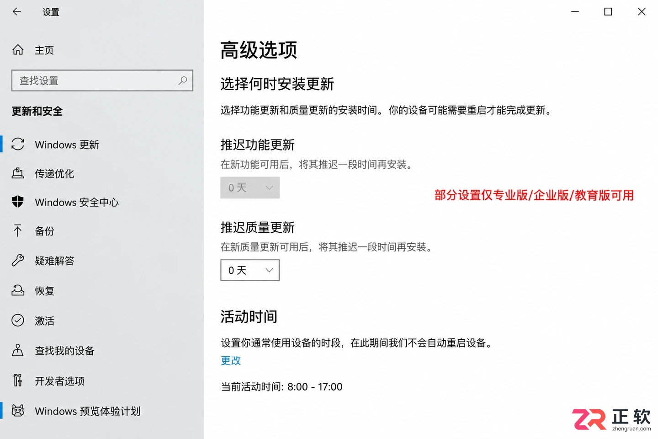
Task: Click the Windows 预览体验计划 cat icon
Action: point(18,411)
